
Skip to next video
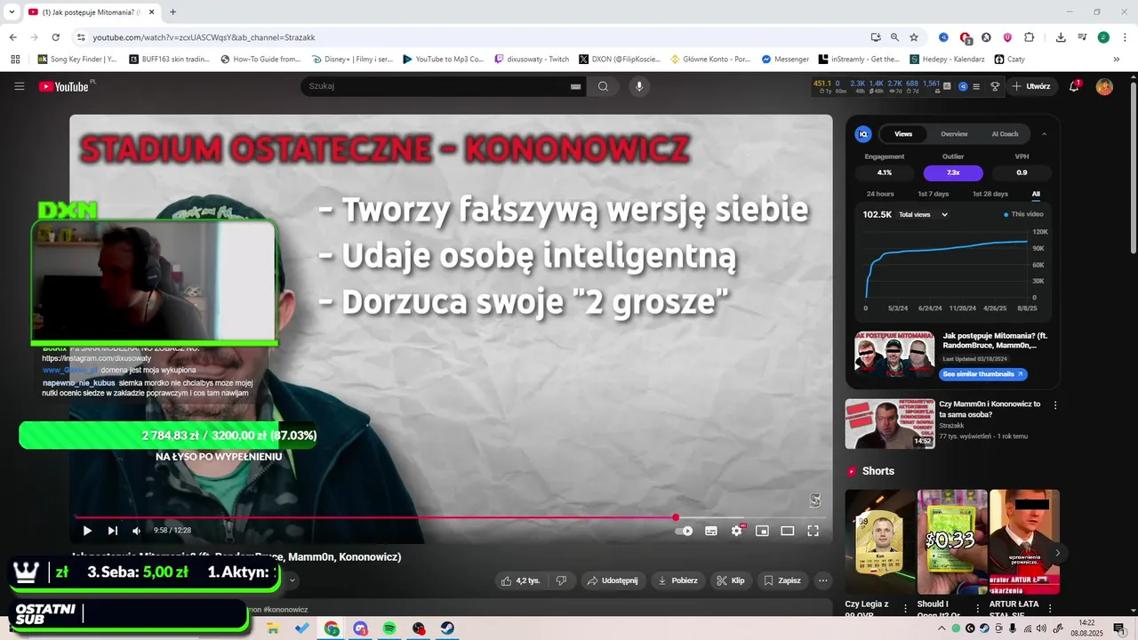coord(112,531)
